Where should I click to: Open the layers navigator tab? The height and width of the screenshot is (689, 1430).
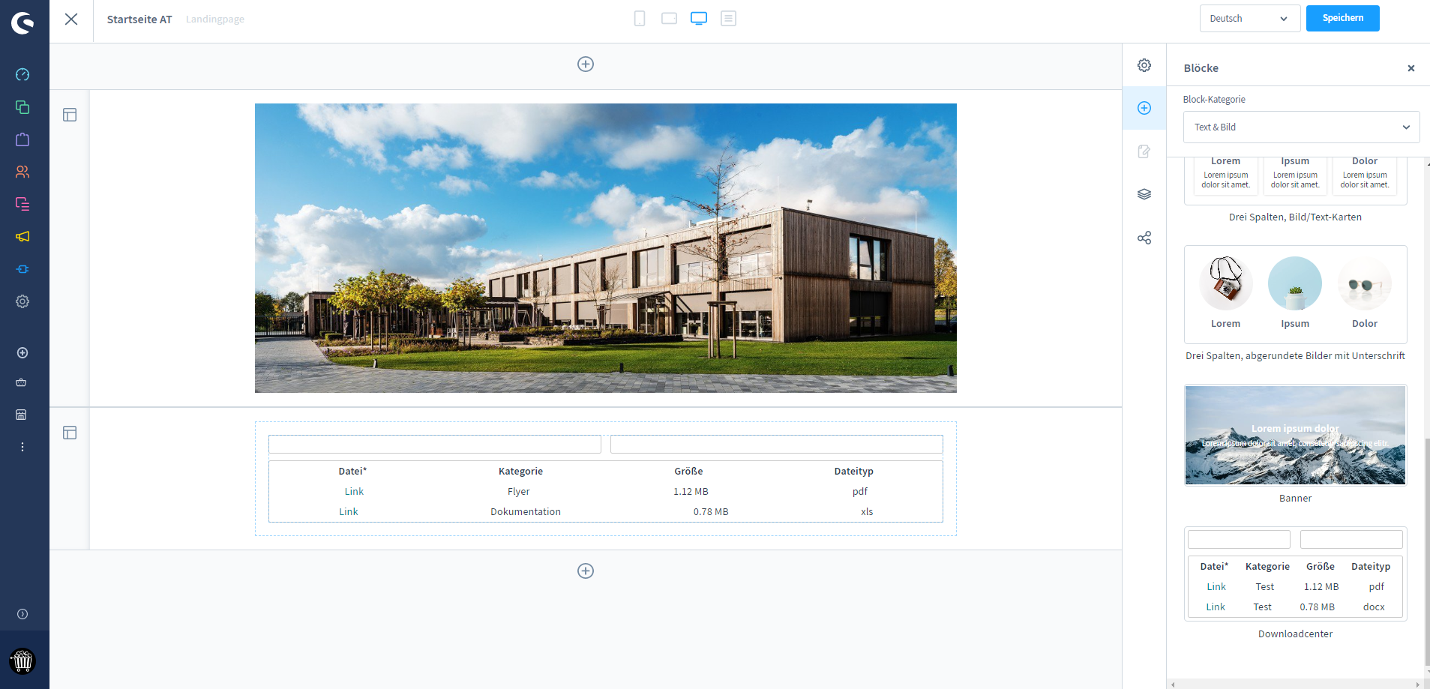pos(1144,194)
